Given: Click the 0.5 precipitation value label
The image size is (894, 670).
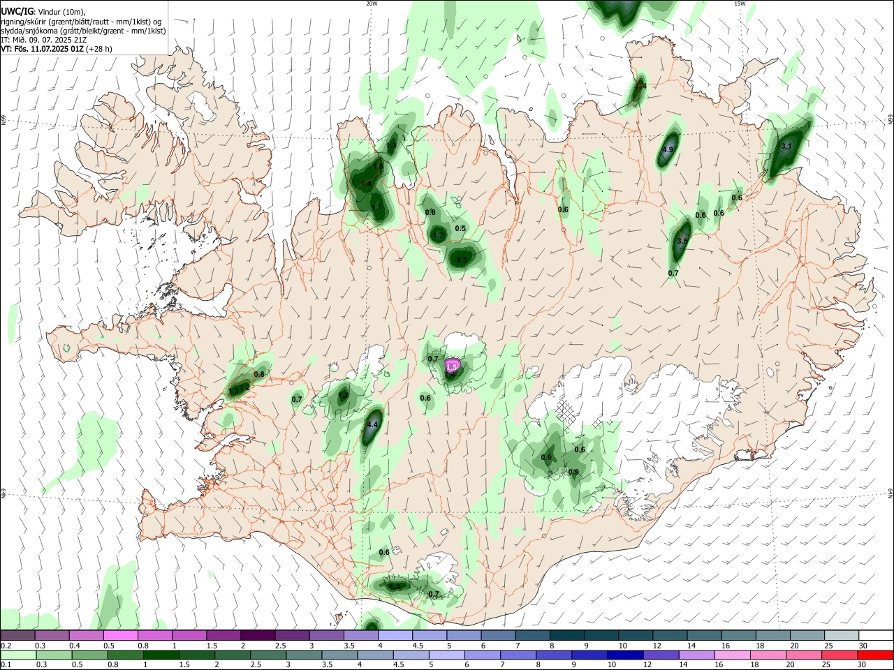Looking at the screenshot, I should coord(460,228).
